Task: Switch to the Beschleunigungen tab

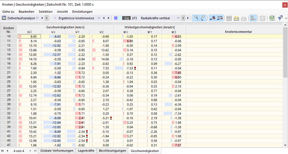Action: point(113,151)
